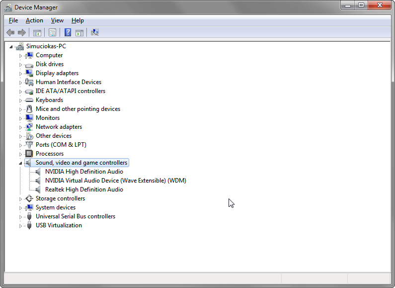Screen dimensions: 395x288
Task: Expand the USB Virtualization category
Action: tap(20, 226)
